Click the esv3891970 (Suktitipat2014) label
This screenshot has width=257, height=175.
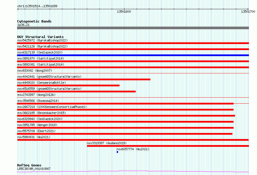41,58
